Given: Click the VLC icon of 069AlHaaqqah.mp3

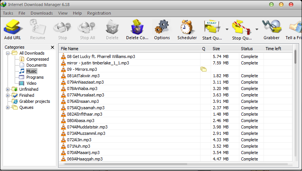Looking at the screenshot, I should tap(63, 159).
